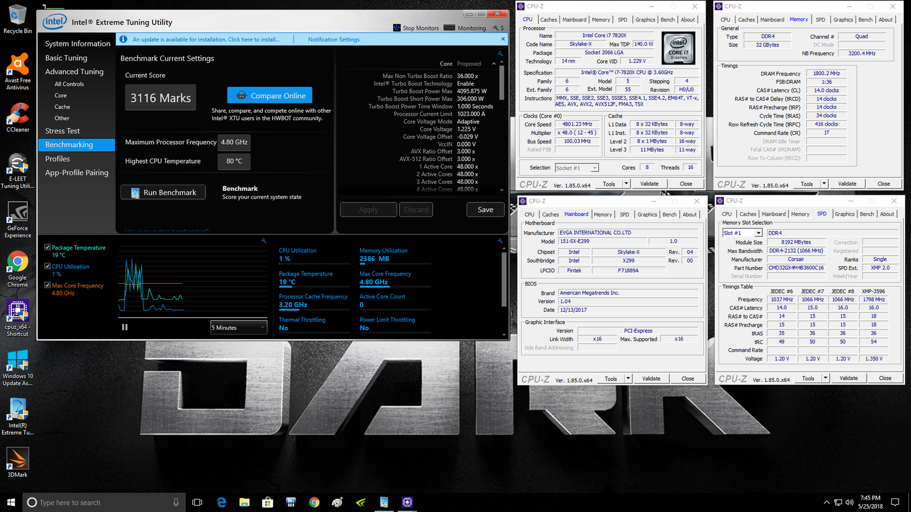Viewport: 911px width, 512px height.
Task: Click Windows search box
Action: click(104, 502)
